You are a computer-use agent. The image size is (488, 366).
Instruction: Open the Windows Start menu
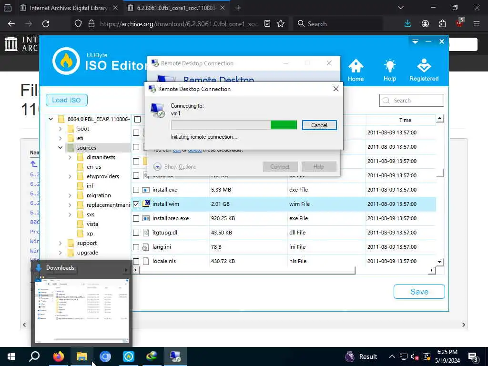[x=11, y=356]
